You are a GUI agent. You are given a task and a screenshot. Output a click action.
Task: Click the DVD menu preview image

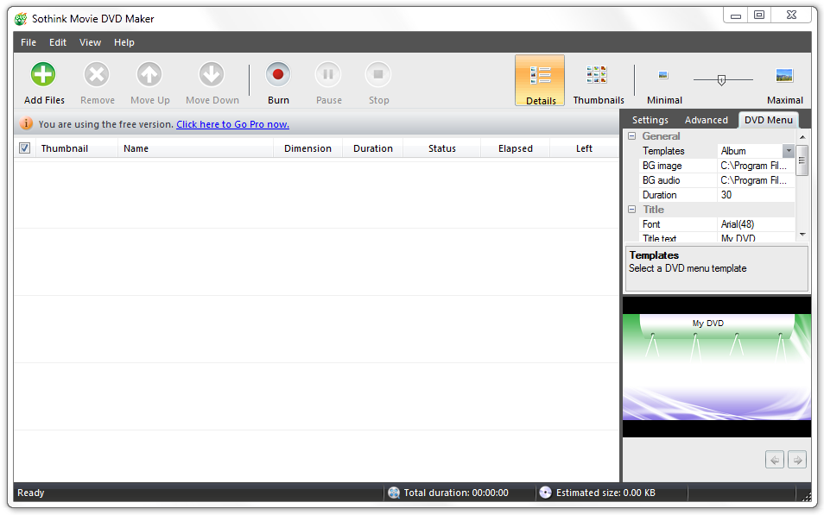717,367
